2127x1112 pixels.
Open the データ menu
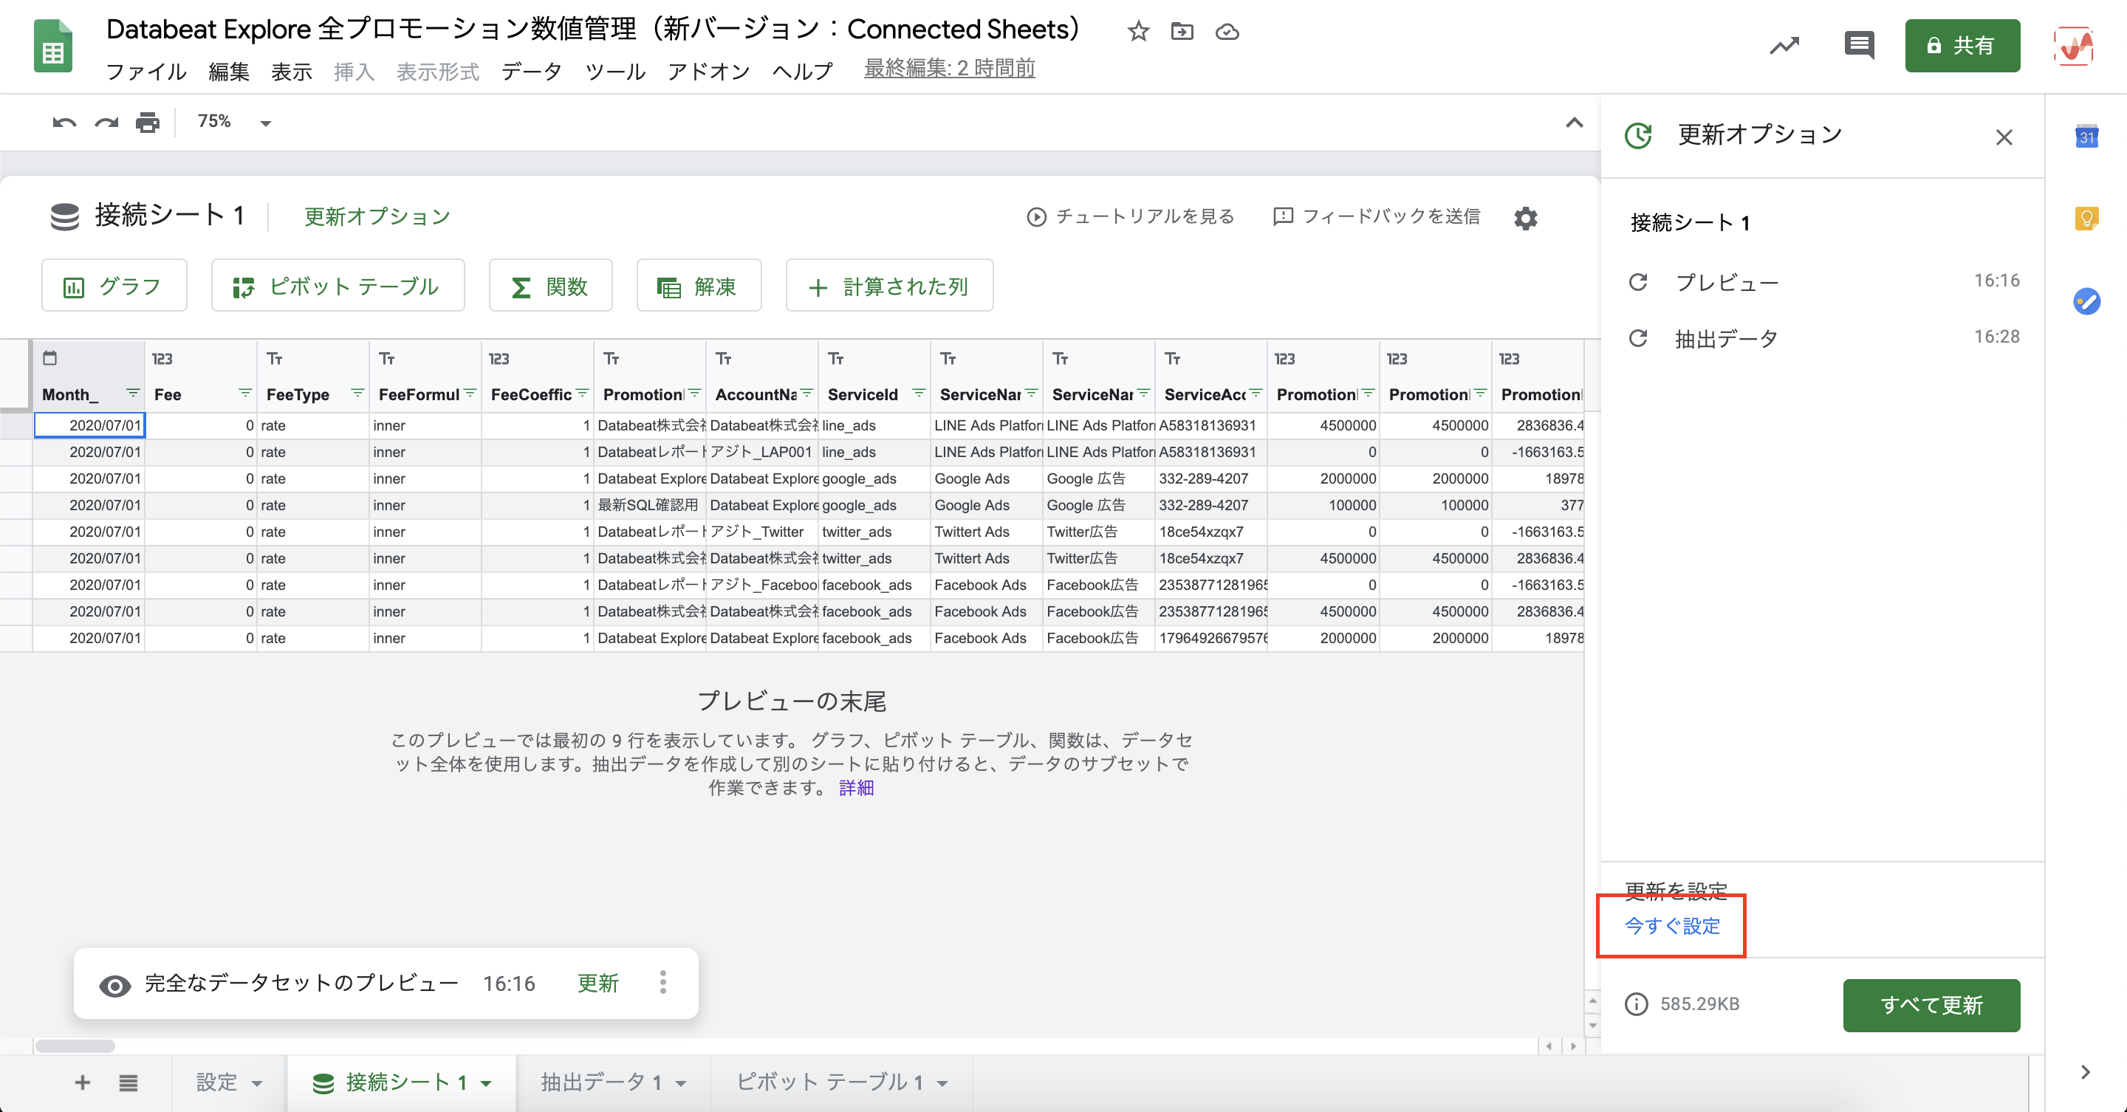[x=532, y=72]
